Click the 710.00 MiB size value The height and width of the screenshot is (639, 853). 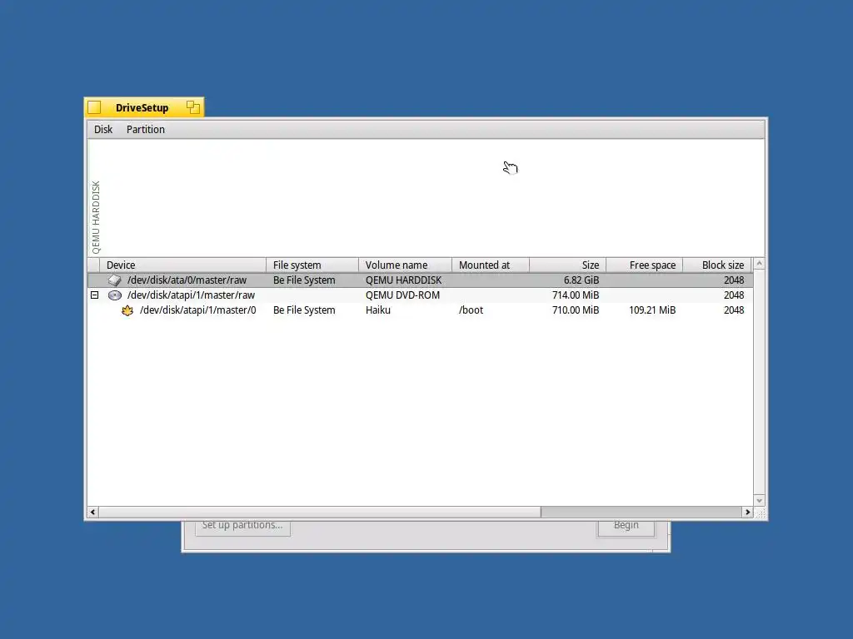[x=576, y=310]
